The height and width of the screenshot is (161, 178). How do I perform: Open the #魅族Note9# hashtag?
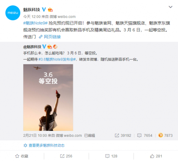tap(35, 23)
